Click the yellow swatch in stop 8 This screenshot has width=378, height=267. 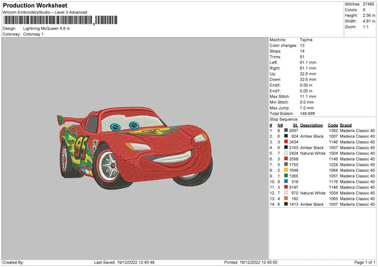pos(287,170)
